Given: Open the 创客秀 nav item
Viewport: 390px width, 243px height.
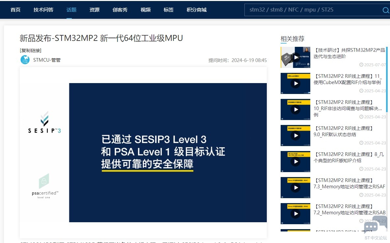Looking at the screenshot, I should tap(120, 10).
